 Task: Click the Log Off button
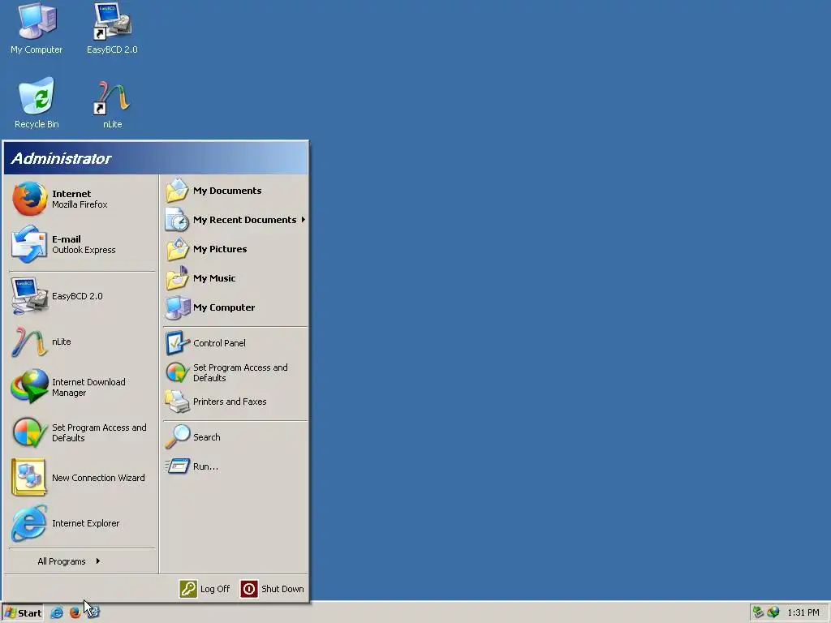tap(205, 589)
